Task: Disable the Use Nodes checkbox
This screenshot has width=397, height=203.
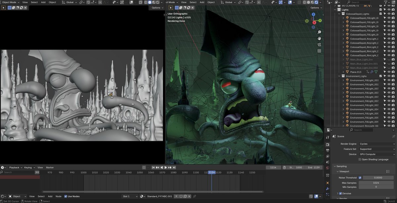Action: tap(66, 196)
